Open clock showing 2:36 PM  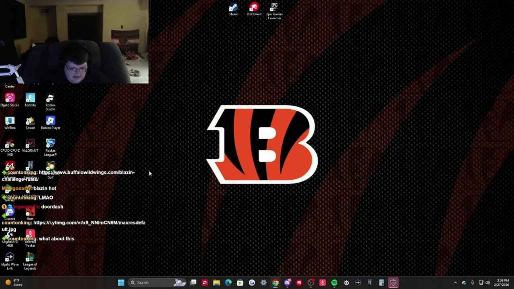click(503, 283)
